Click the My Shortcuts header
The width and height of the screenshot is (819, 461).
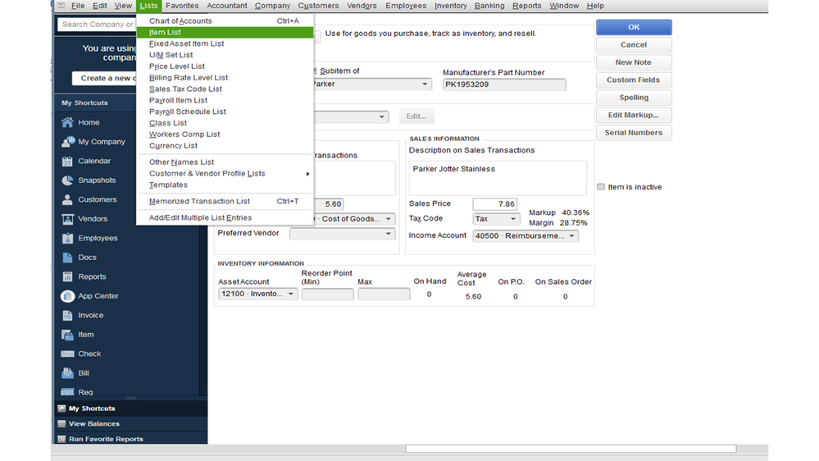[95, 103]
